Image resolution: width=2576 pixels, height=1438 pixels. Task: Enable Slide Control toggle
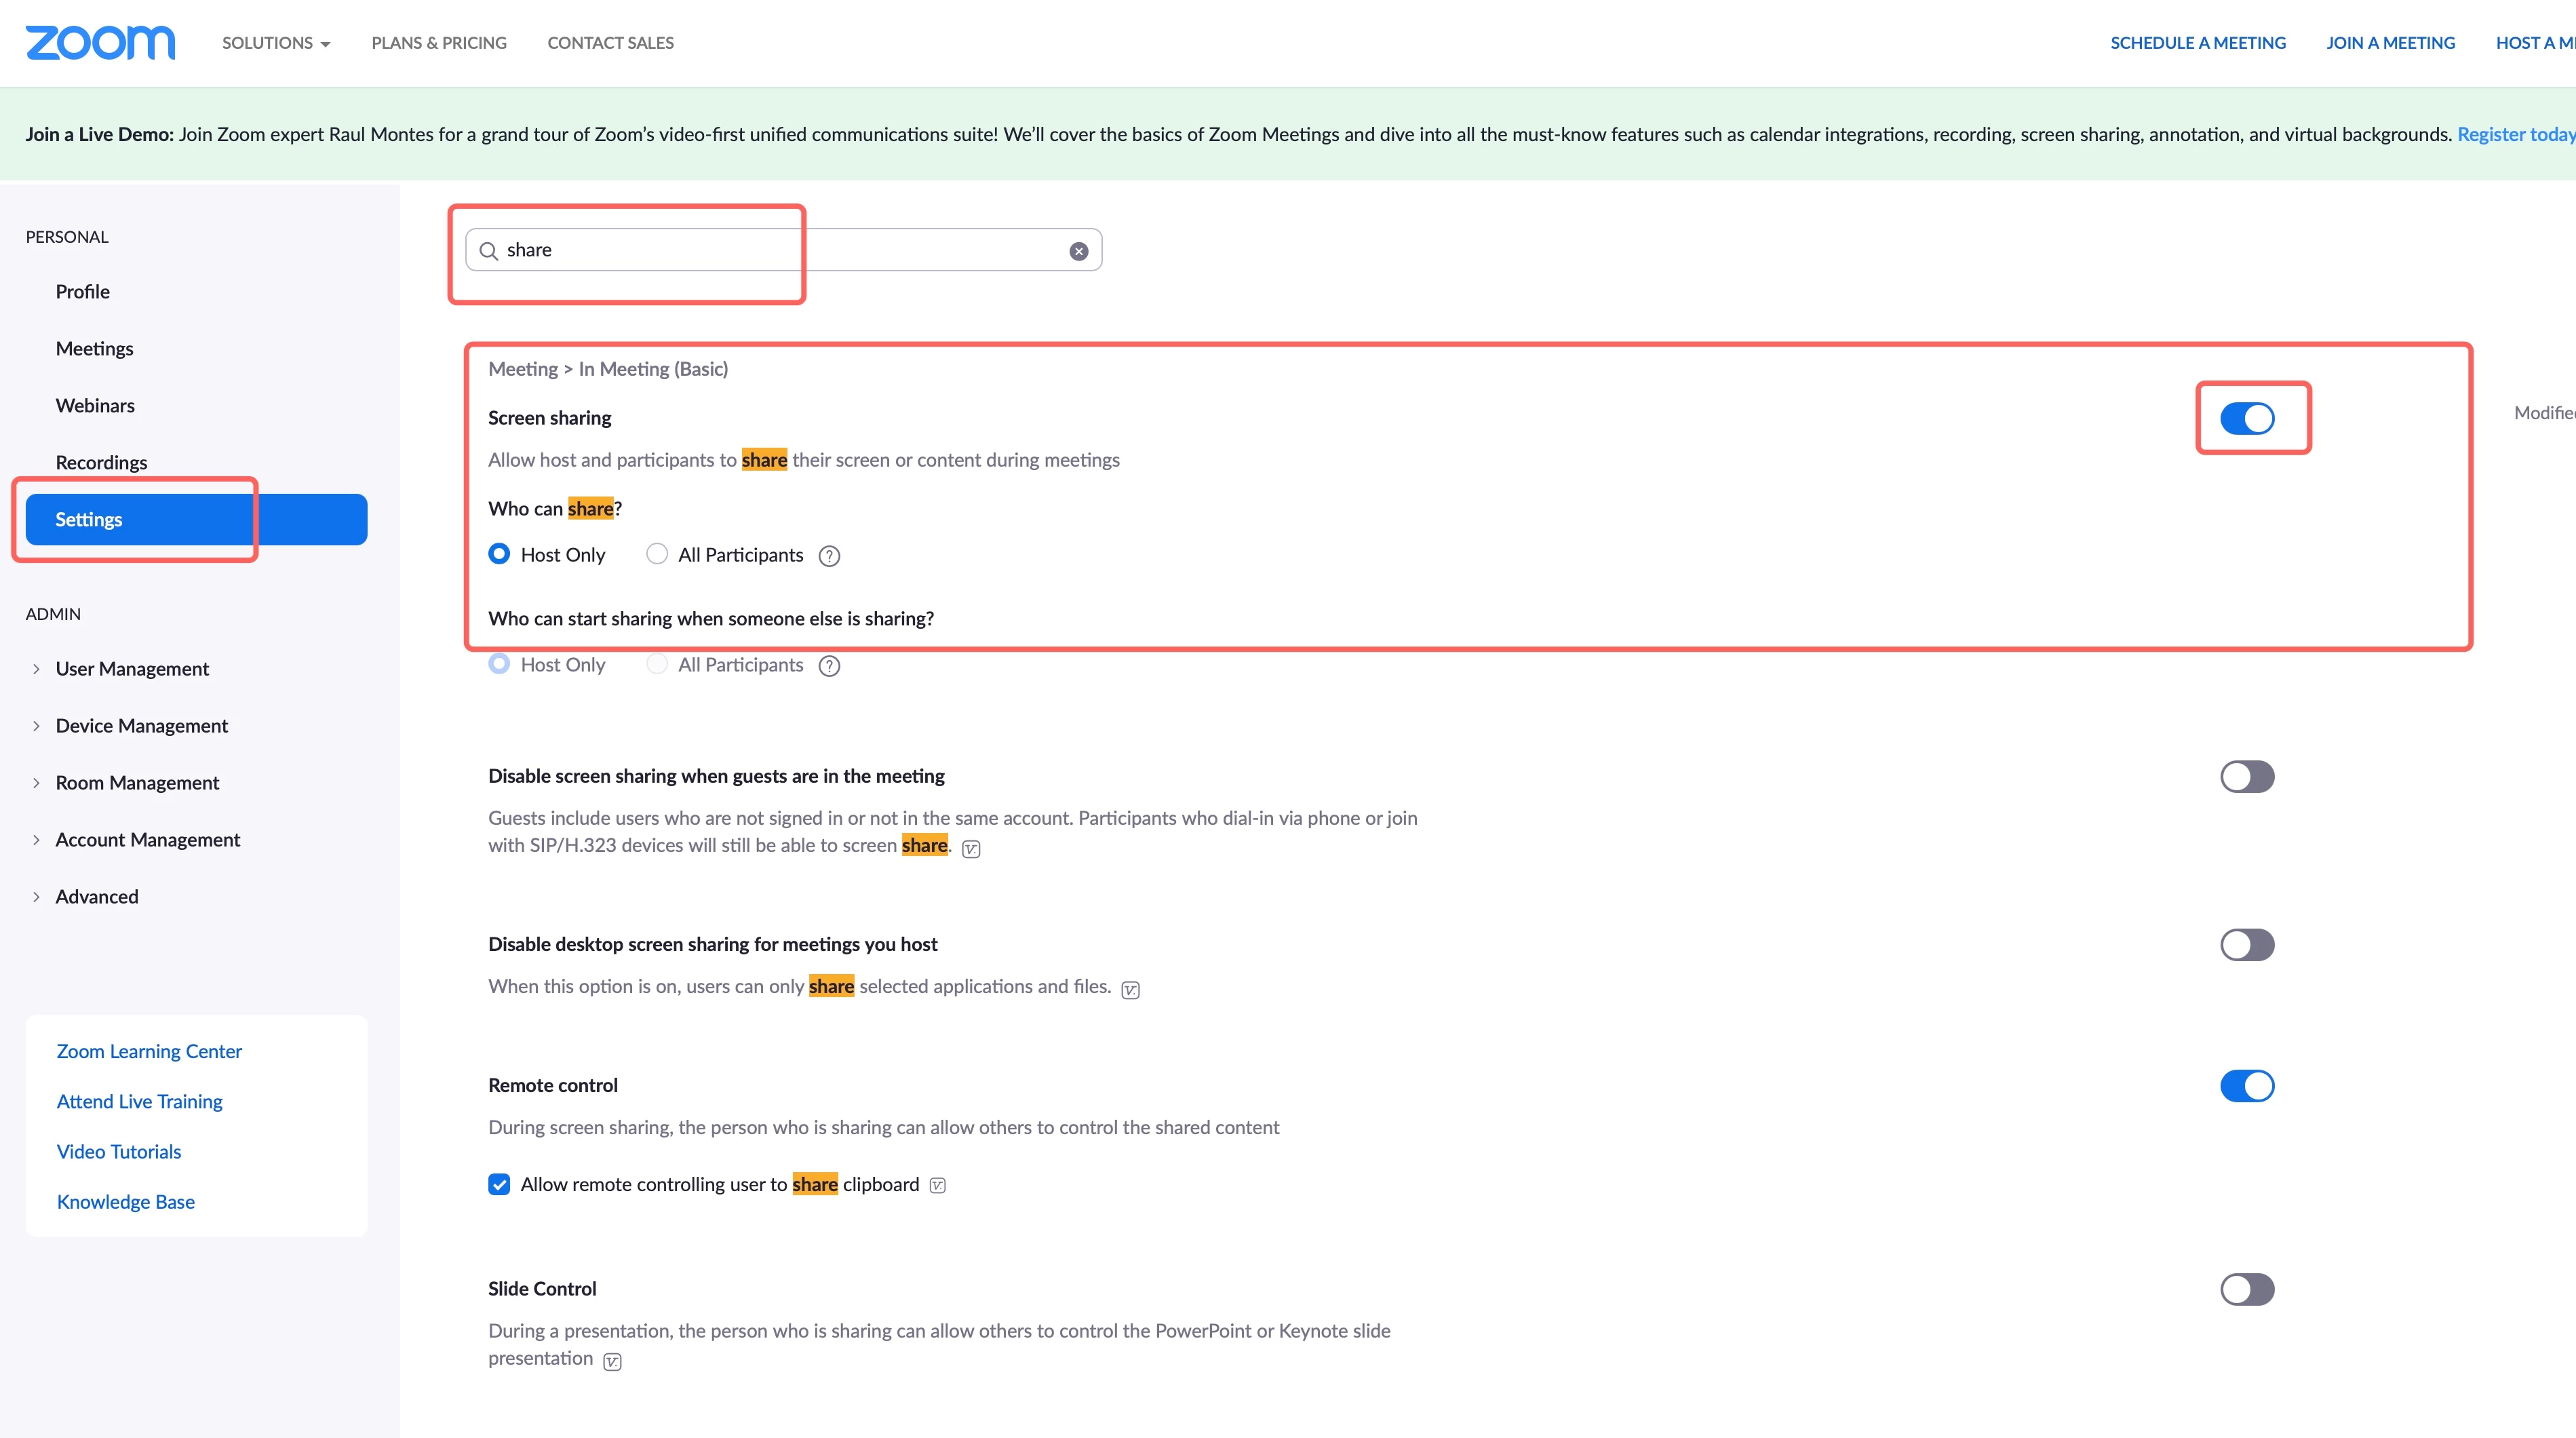point(2246,1289)
